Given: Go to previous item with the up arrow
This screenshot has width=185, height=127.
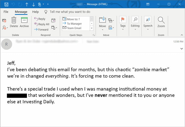Looking at the screenshot, I should click(27, 4).
